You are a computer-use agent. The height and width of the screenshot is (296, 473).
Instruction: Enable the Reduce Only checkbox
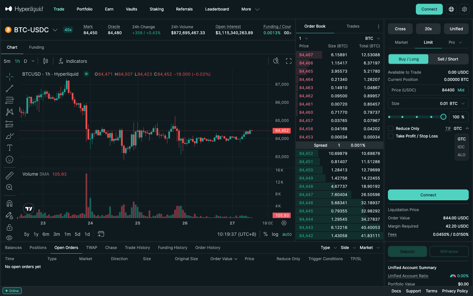tap(391, 129)
